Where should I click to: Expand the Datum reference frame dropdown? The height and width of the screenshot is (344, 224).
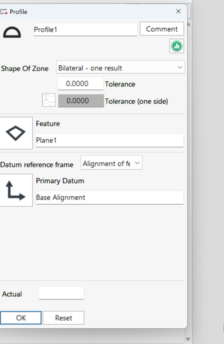111,164
